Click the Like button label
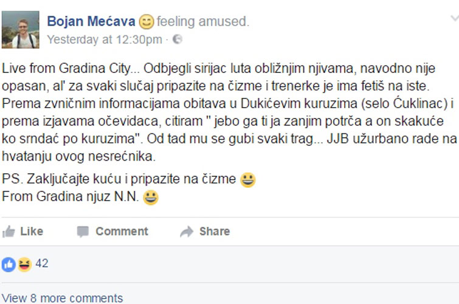 point(32,232)
